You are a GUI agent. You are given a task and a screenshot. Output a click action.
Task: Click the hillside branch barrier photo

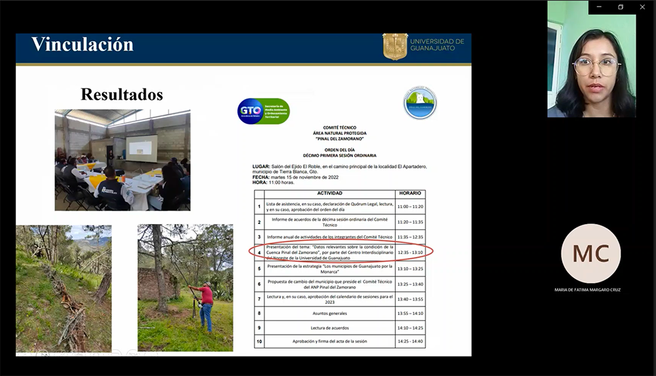[64, 288]
